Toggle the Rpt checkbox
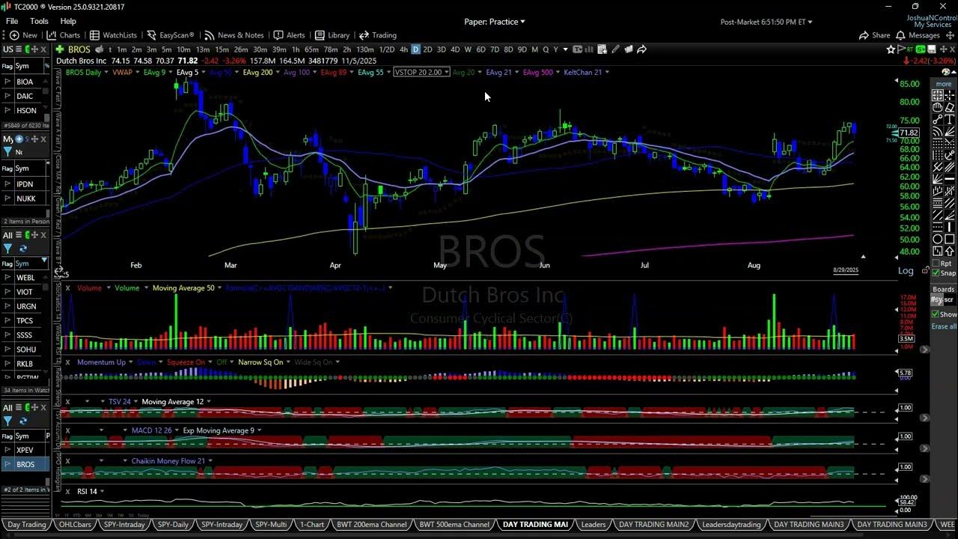 pyautogui.click(x=937, y=264)
